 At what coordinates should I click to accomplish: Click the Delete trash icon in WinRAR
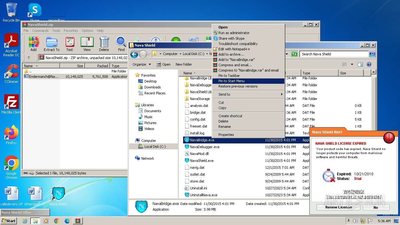tap(104, 42)
